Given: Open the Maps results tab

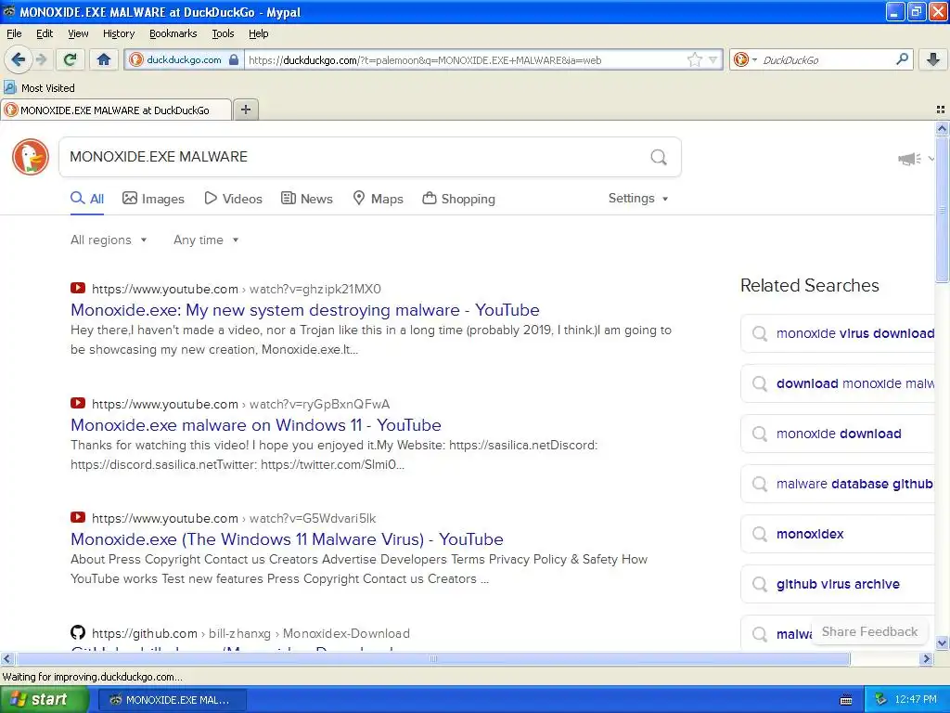Looking at the screenshot, I should click(x=379, y=199).
